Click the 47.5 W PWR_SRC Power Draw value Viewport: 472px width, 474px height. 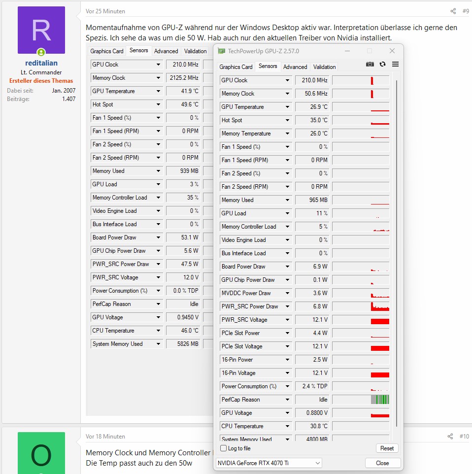(x=183, y=264)
